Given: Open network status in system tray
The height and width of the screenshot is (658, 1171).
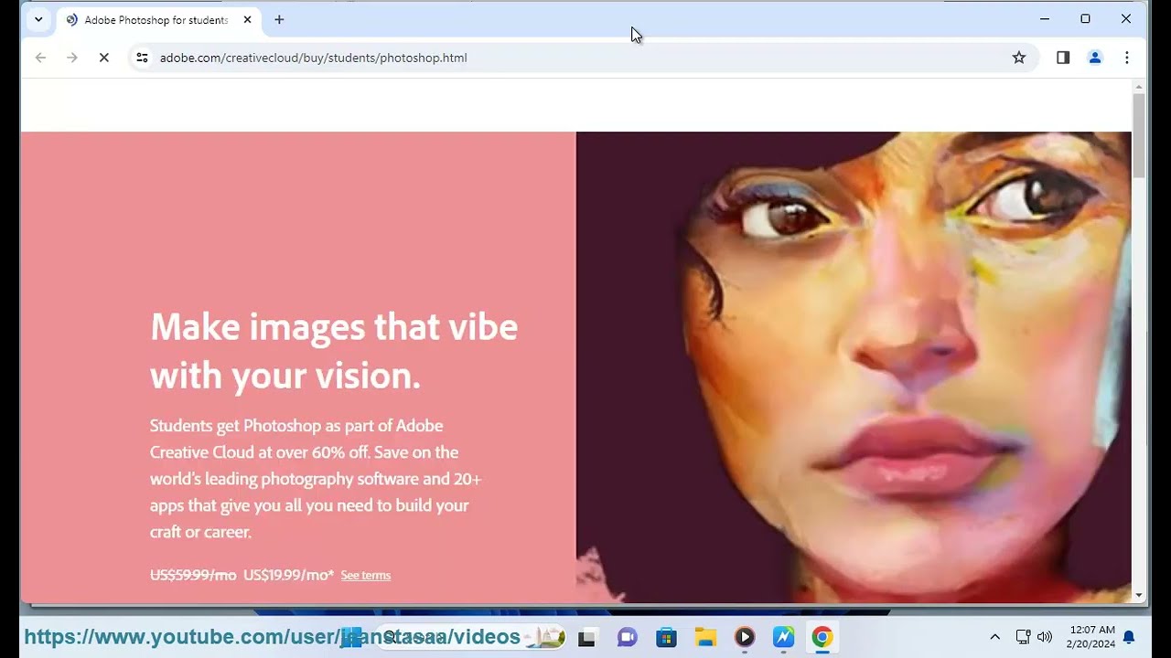Looking at the screenshot, I should [1024, 637].
